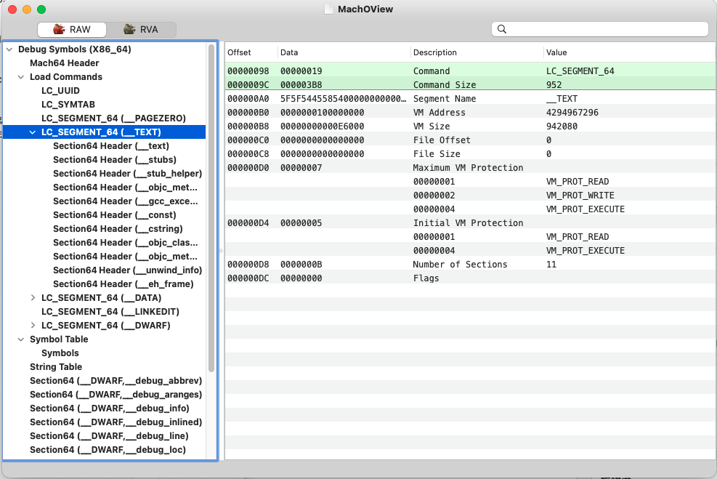Select Section64 Header (__eh_frame)

click(123, 284)
